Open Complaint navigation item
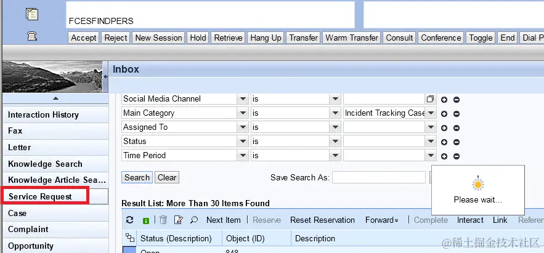544x253 pixels. (x=55, y=230)
